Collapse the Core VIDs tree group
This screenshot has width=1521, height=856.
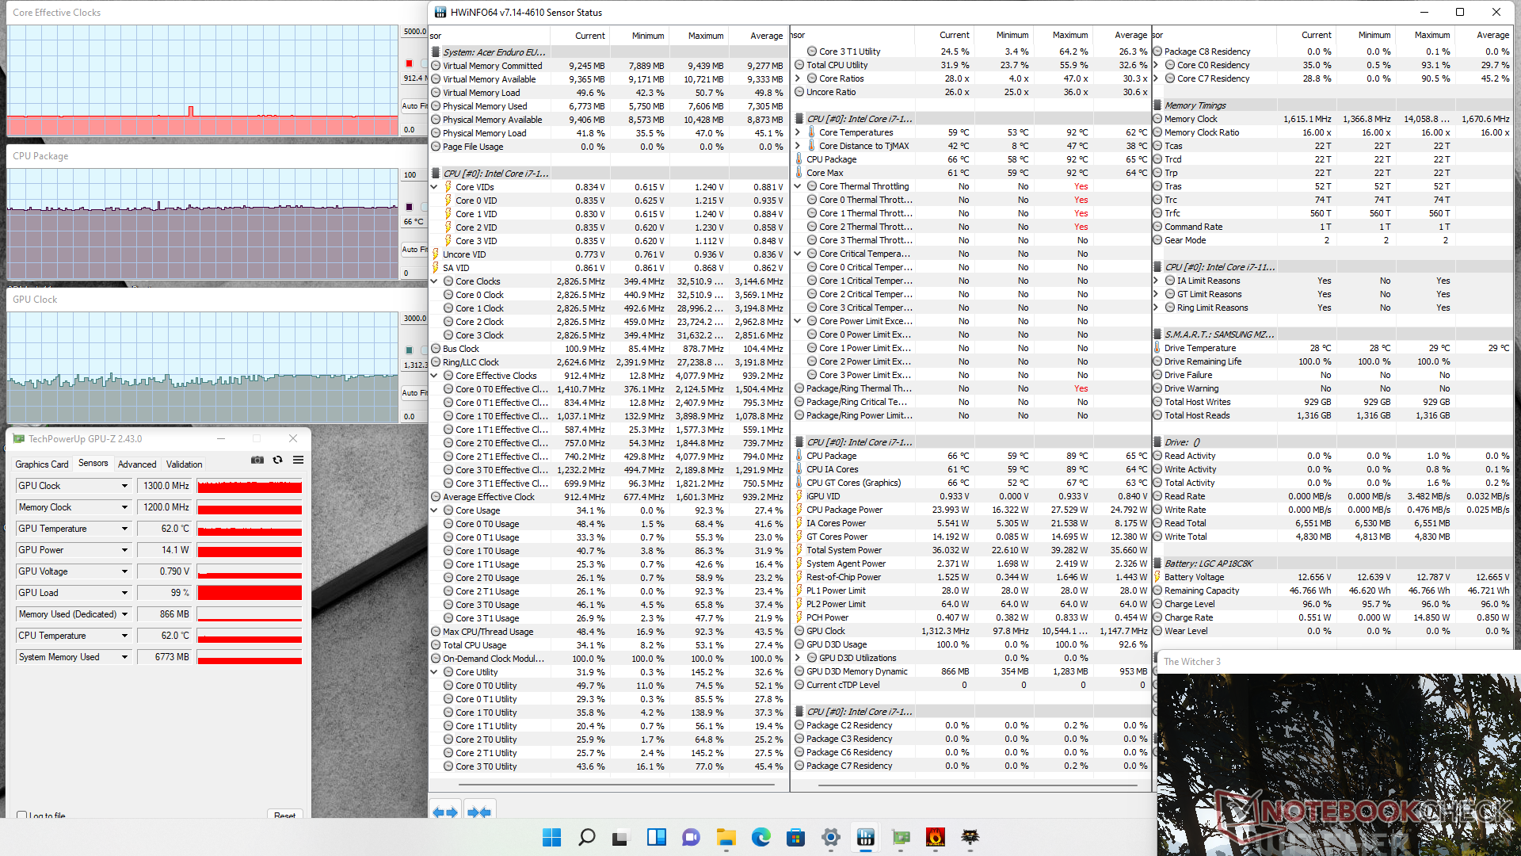point(434,187)
